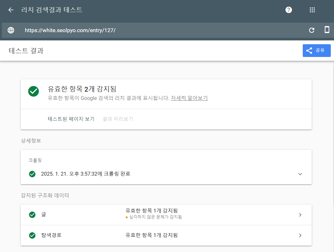Click the 크롤링 section label
This screenshot has height=252, width=334.
click(35, 160)
